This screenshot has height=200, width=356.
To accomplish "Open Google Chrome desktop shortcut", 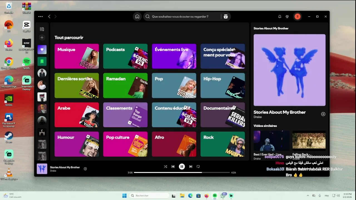I will pos(9,63).
